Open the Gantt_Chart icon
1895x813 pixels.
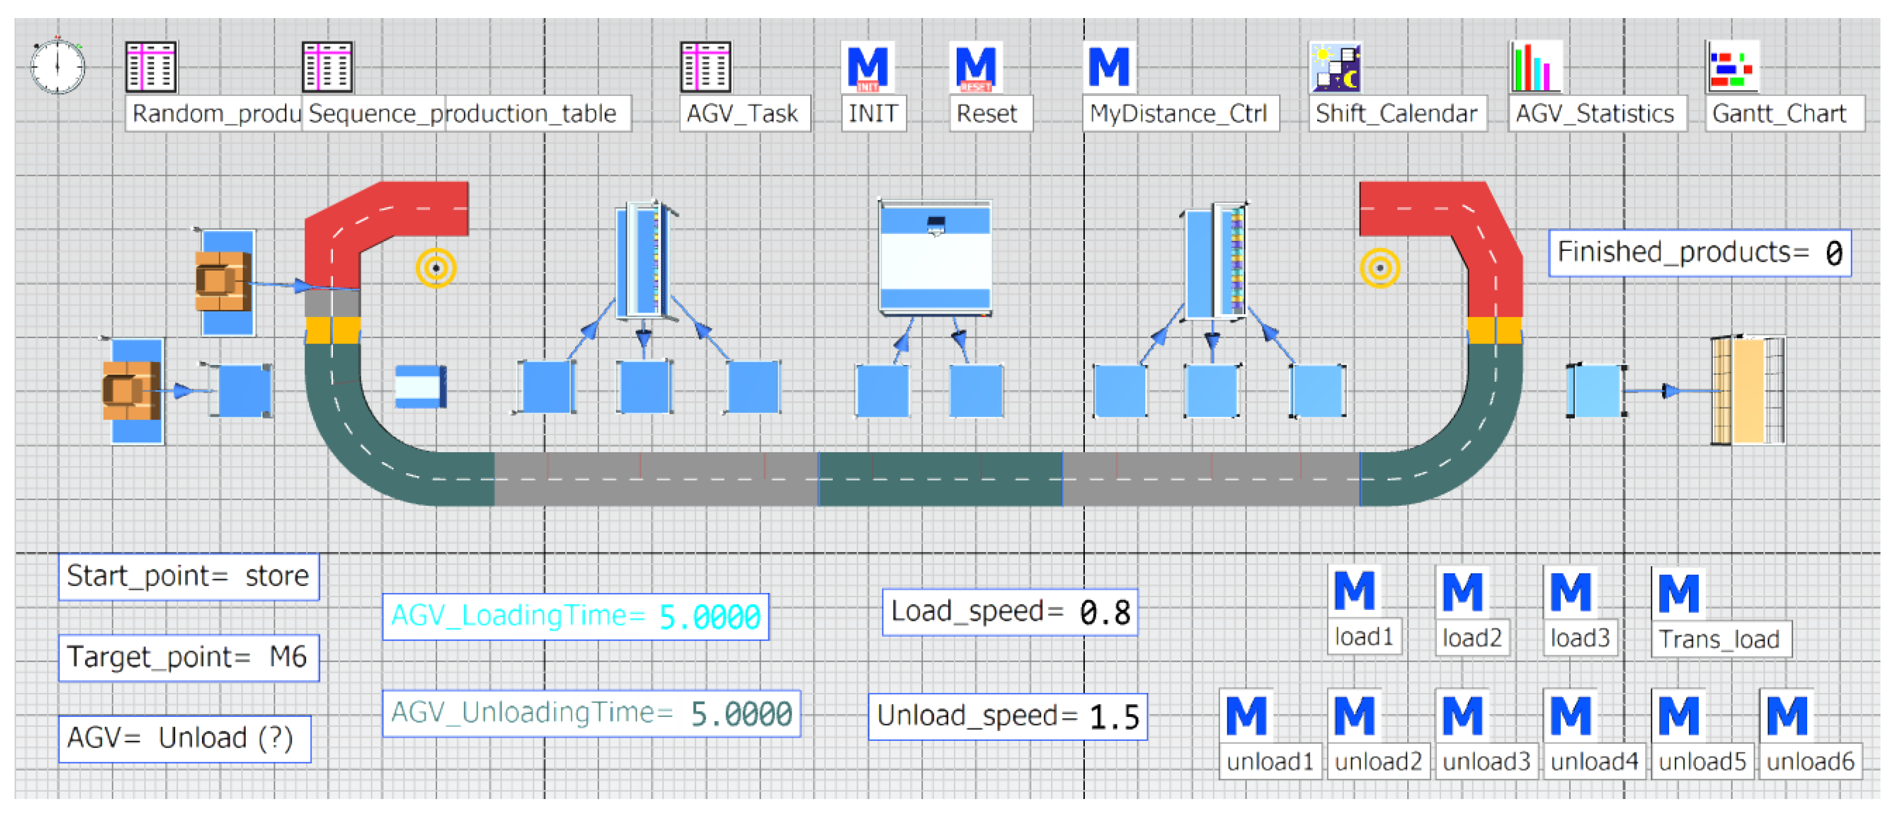[x=1731, y=67]
